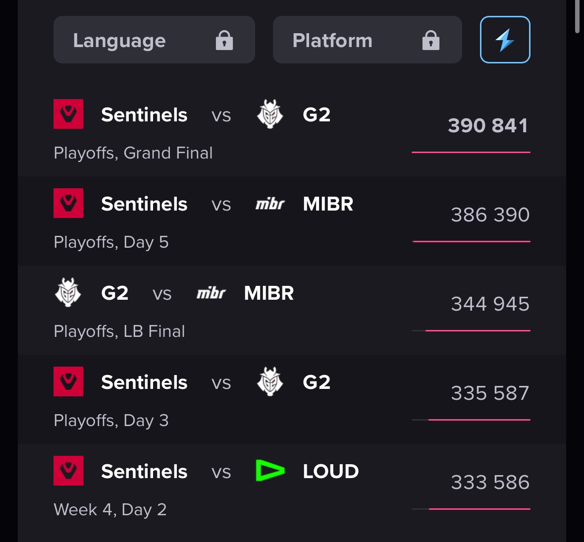The image size is (584, 542).
Task: Click the viewership bar under 344 945
Action: click(x=478, y=330)
